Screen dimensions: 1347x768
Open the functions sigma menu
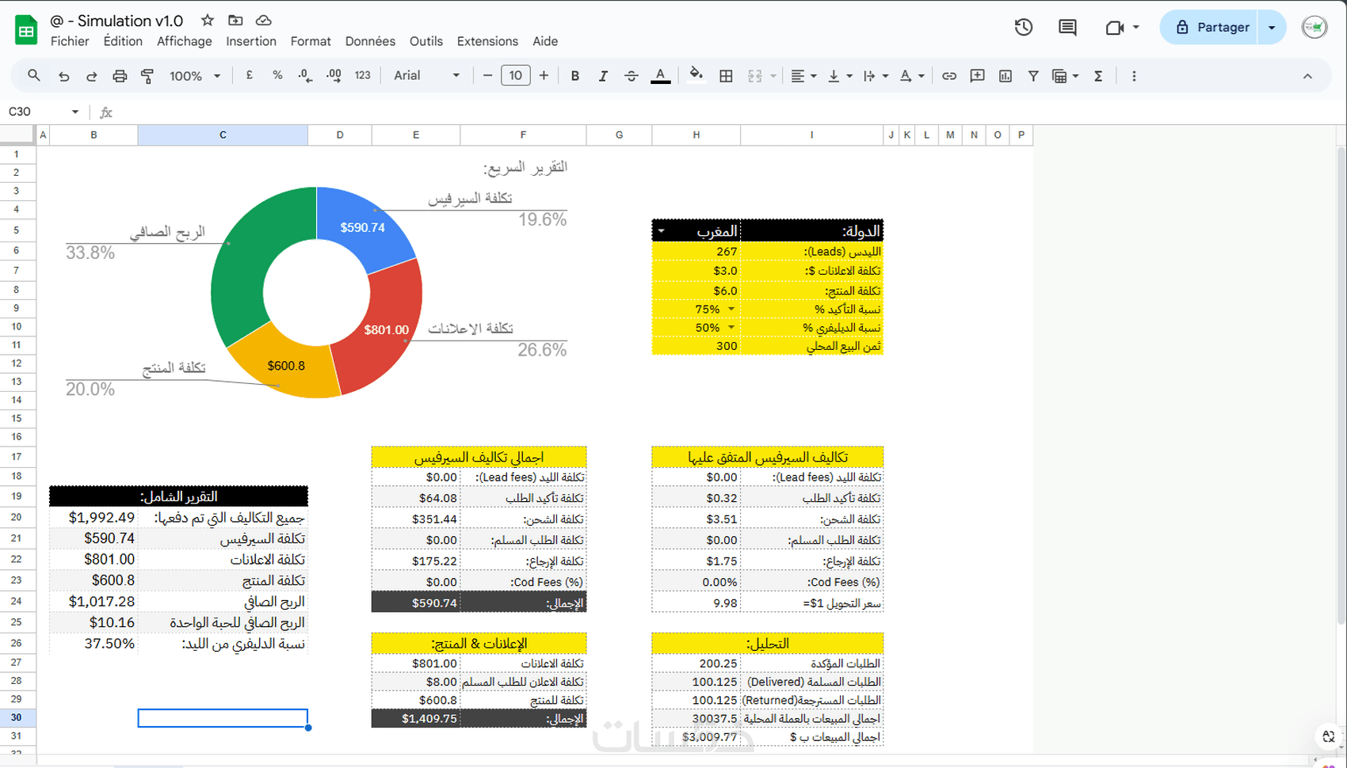[x=1098, y=76]
